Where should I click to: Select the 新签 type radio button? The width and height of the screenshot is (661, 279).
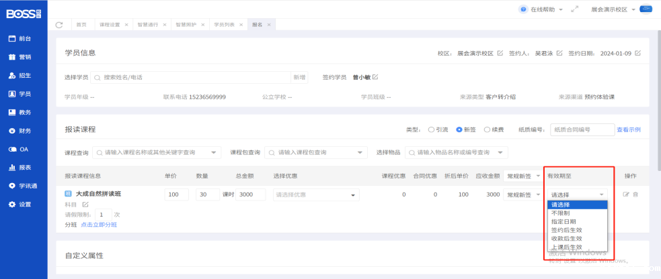(x=459, y=129)
